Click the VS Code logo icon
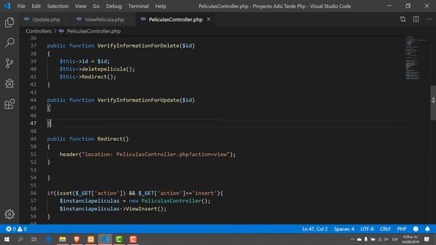Screen dimensions: 436x245 [x=7, y=6]
